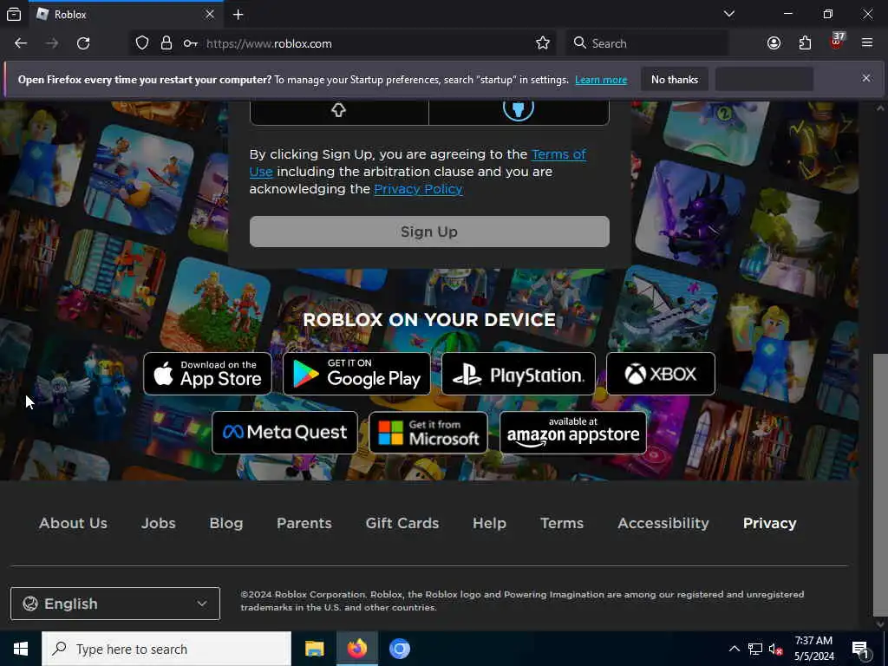
Task: Open the extension with 37 badge
Action: 837,42
